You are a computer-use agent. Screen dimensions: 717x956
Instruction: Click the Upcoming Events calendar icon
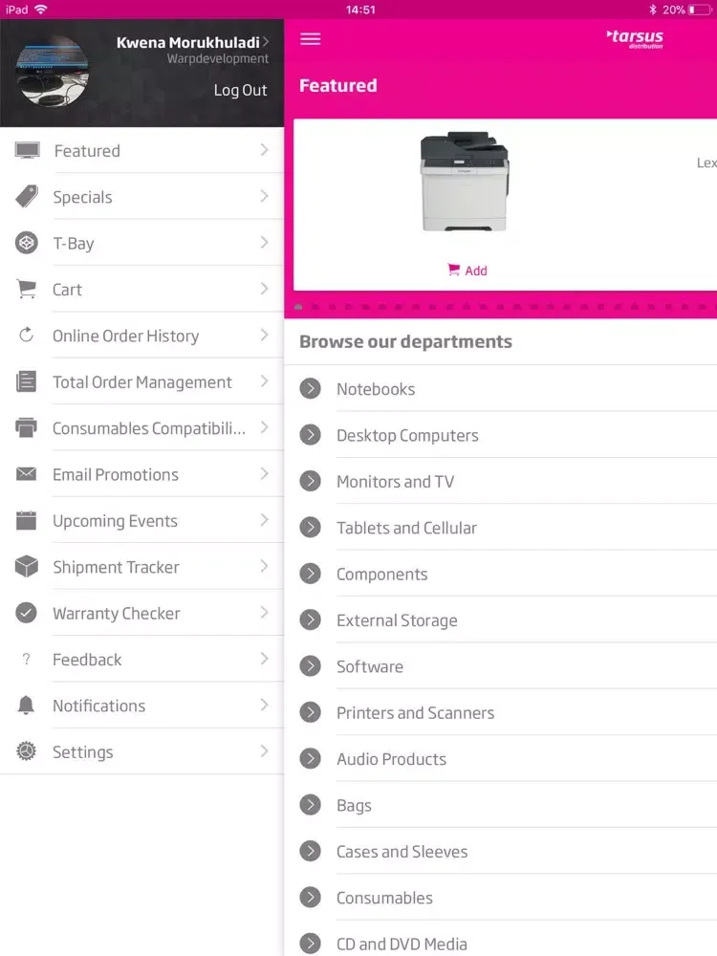click(27, 521)
